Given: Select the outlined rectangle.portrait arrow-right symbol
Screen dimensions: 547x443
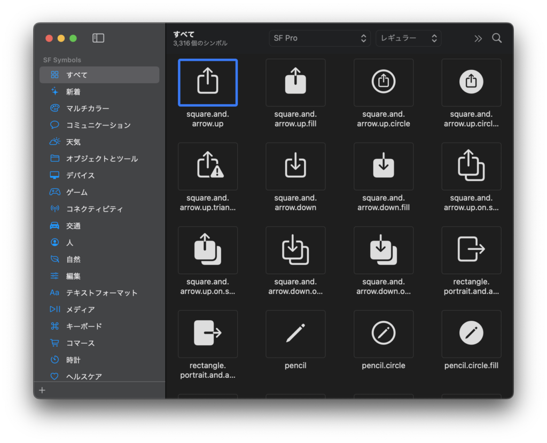Looking at the screenshot, I should pyautogui.click(x=471, y=250).
